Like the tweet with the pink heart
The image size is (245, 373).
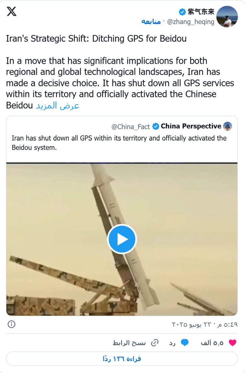pyautogui.click(x=232, y=342)
